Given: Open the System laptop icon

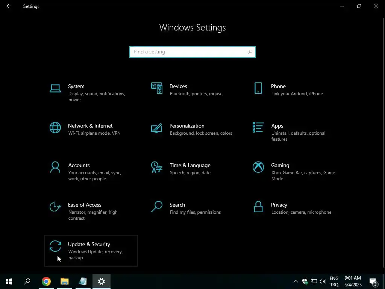Looking at the screenshot, I should coord(55,88).
